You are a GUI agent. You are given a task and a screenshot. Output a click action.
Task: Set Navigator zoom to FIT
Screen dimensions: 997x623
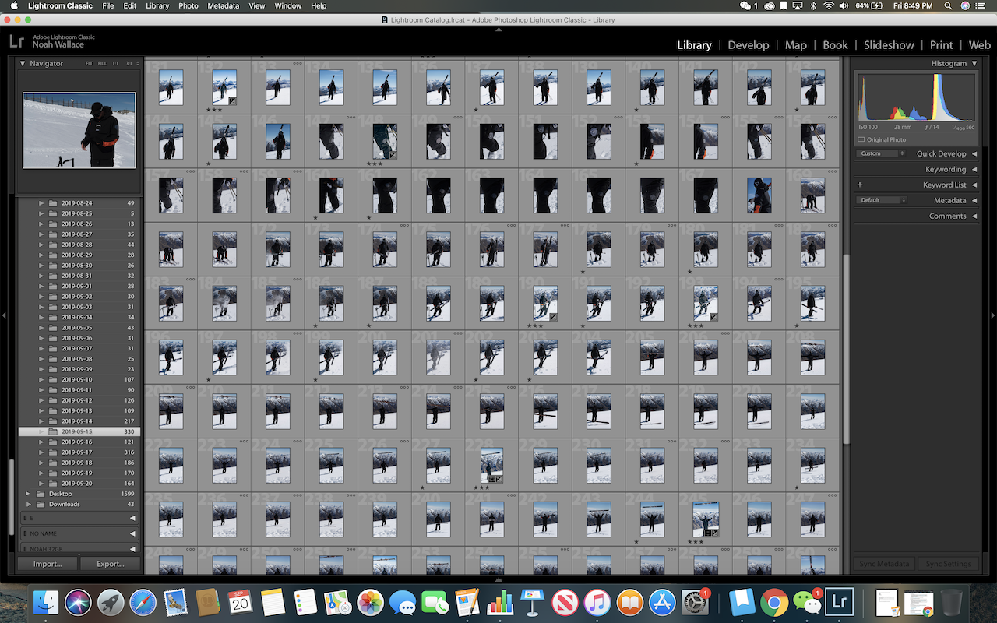[x=90, y=63]
